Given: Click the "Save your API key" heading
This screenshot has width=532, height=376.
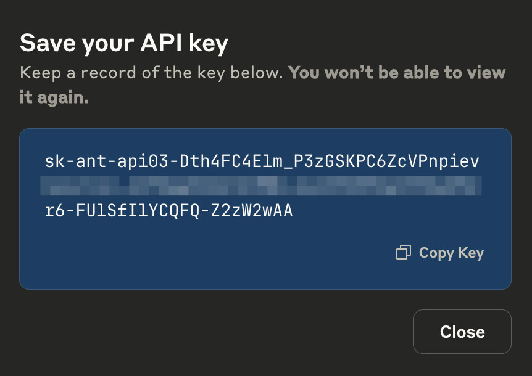Looking at the screenshot, I should pos(124,43).
